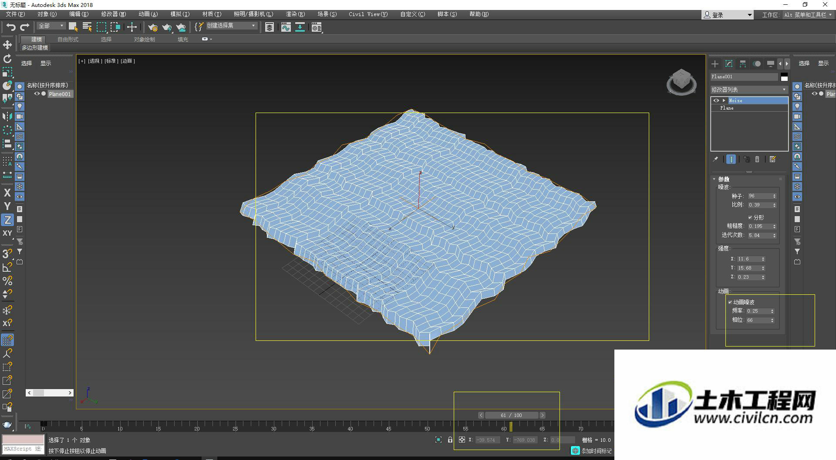Open Render Setup with the teapot-gear icon
This screenshot has width=836, height=460.
(153, 27)
